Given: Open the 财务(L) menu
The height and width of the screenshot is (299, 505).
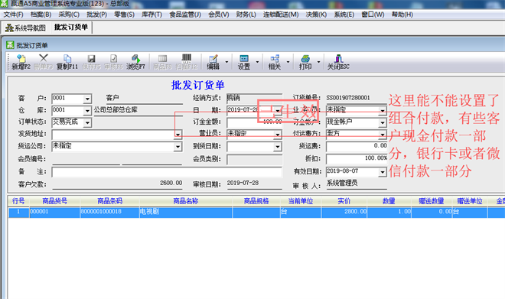Looking at the screenshot, I should coord(246,15).
